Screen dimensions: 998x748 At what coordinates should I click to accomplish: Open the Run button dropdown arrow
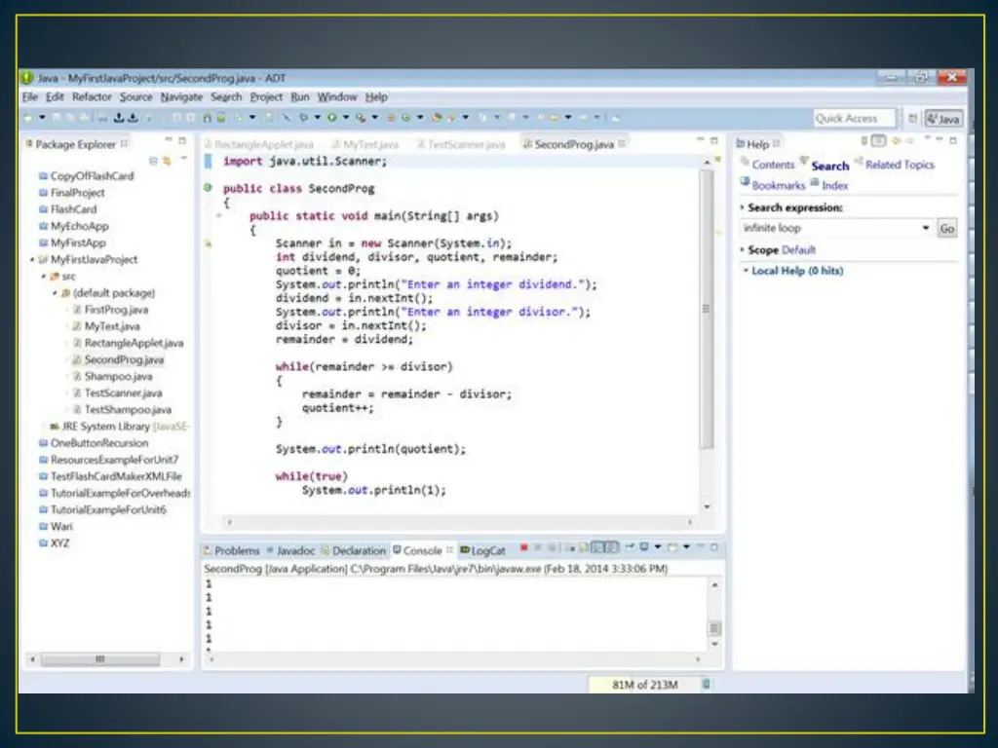[x=346, y=118]
